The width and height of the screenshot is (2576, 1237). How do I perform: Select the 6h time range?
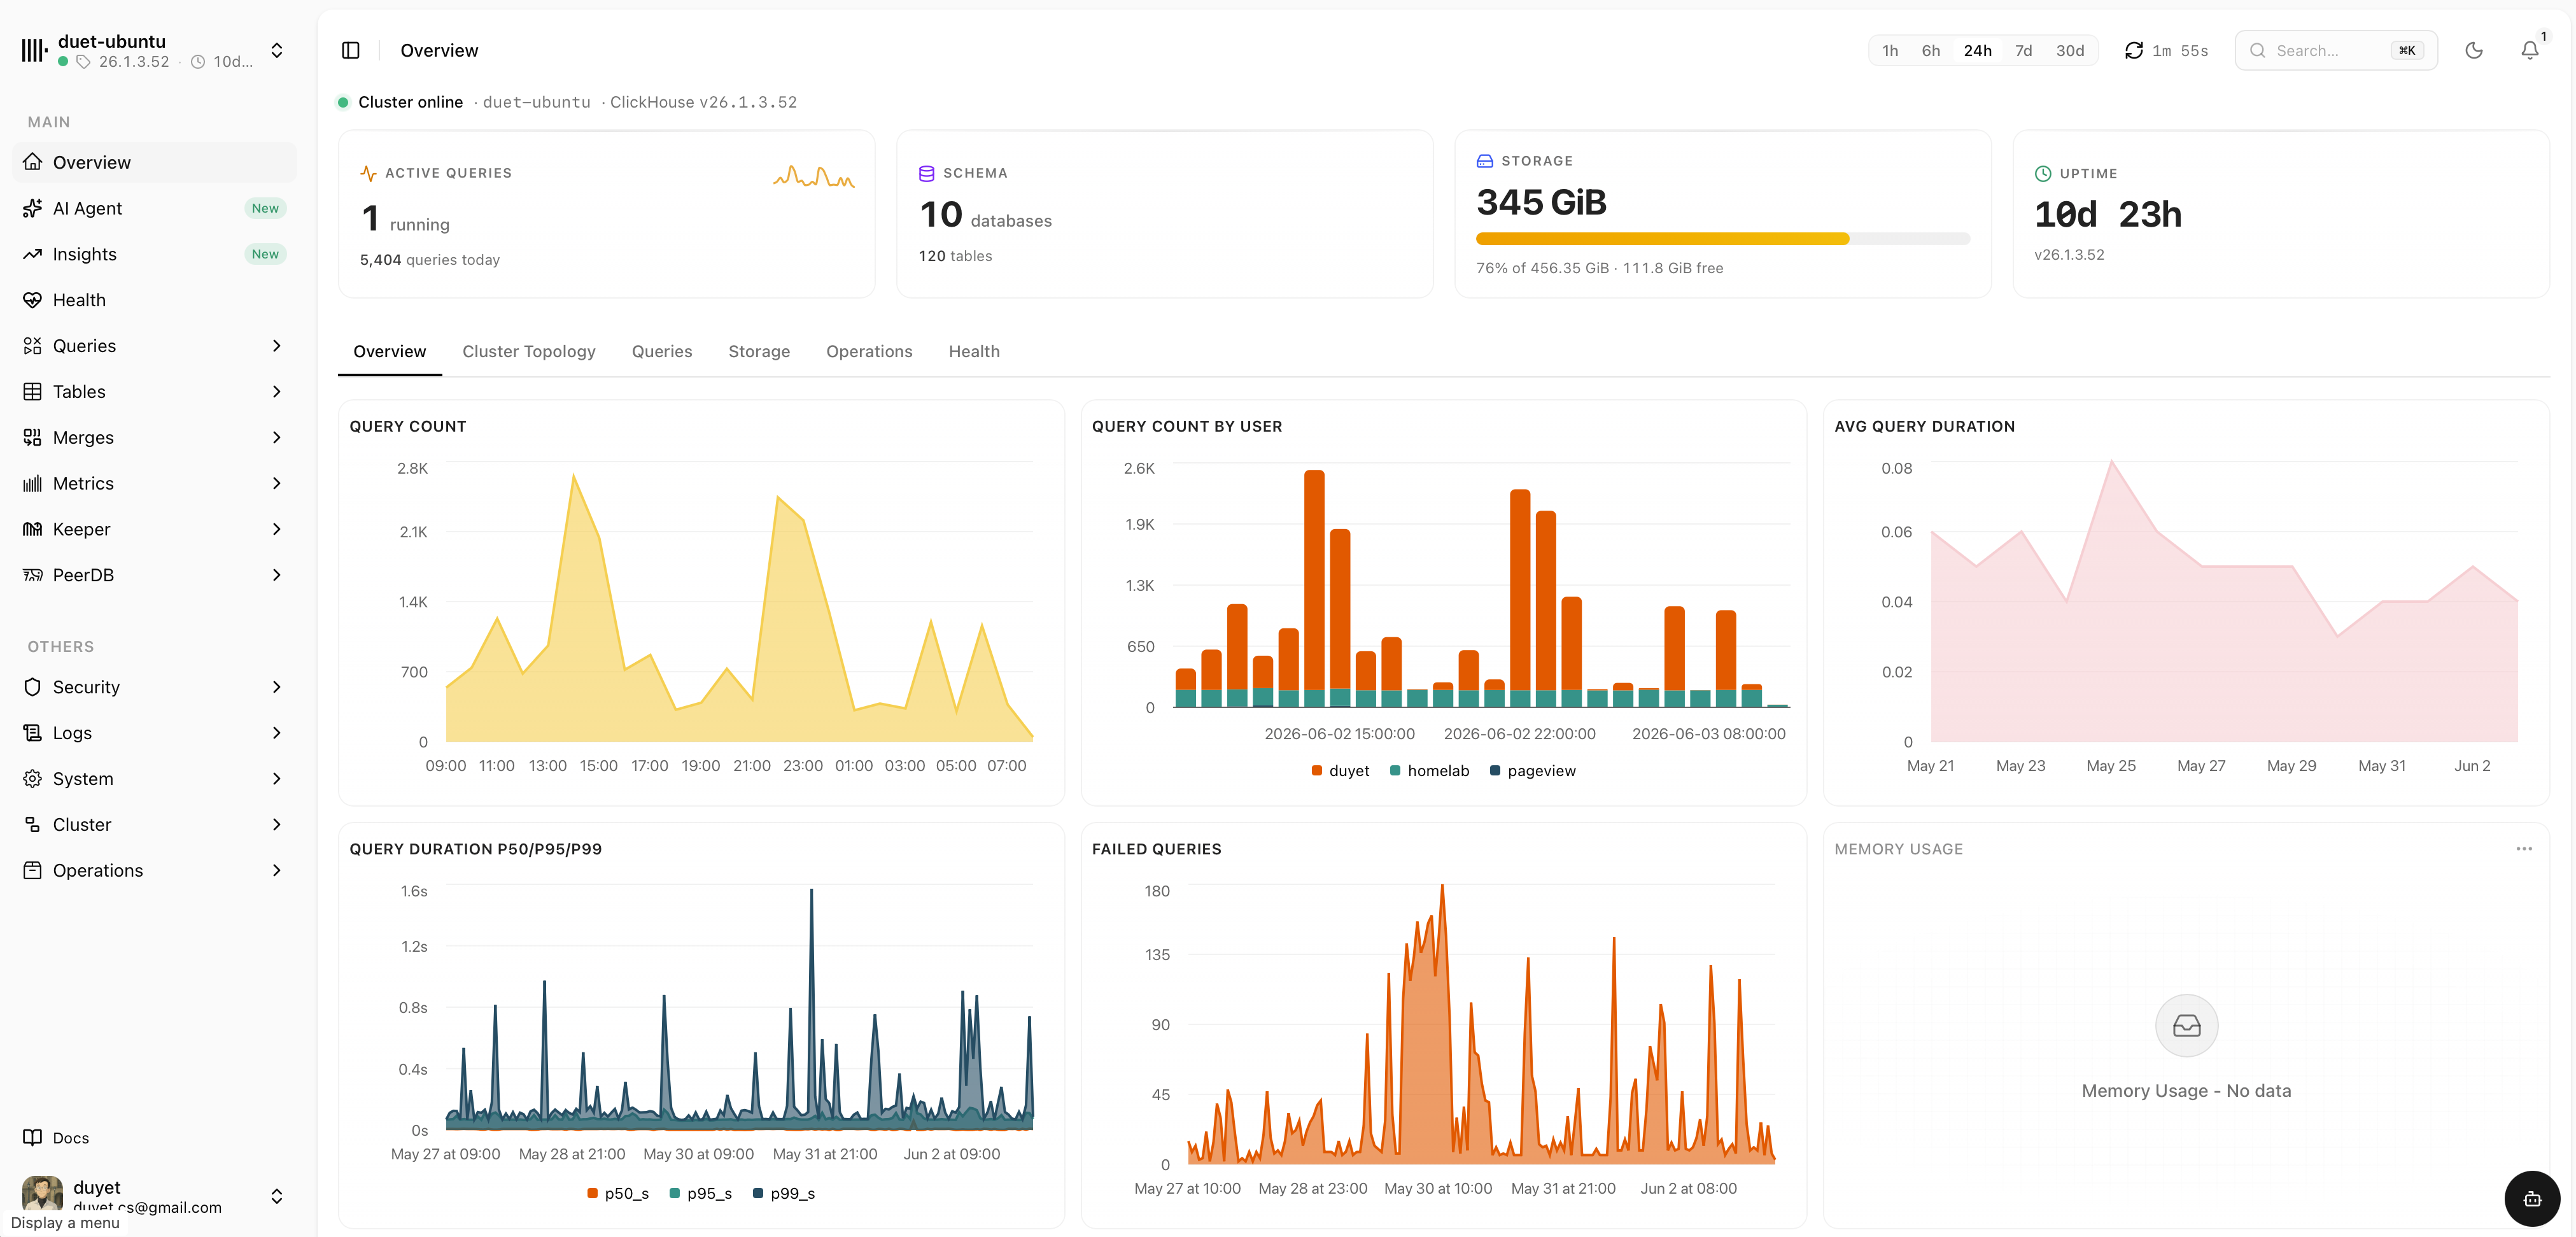click(x=1931, y=51)
